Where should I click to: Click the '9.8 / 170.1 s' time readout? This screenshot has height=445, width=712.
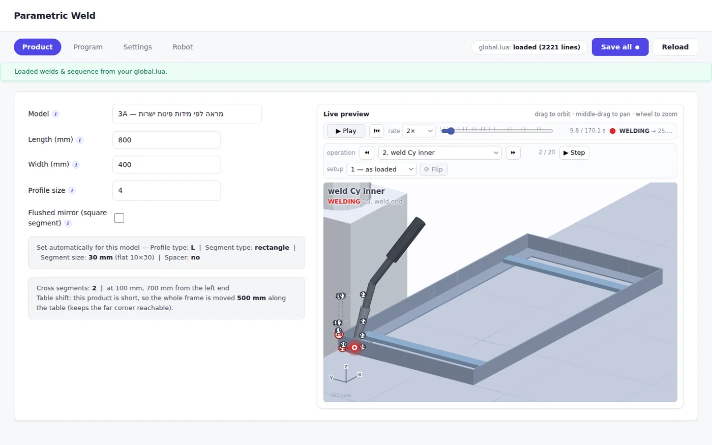click(x=587, y=131)
